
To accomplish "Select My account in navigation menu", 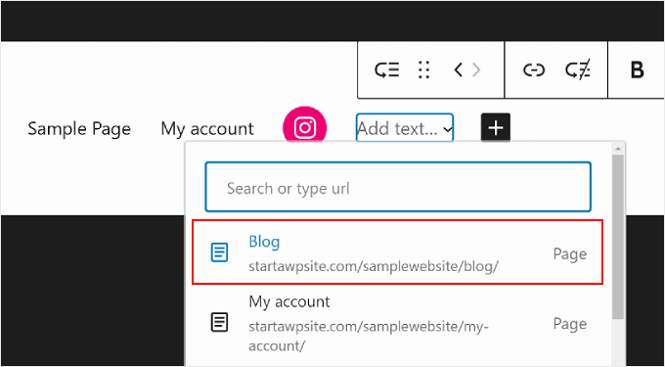I will click(207, 128).
